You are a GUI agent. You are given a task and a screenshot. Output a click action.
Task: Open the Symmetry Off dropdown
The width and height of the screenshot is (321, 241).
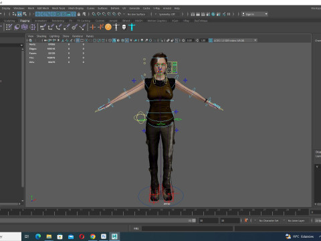point(169,14)
